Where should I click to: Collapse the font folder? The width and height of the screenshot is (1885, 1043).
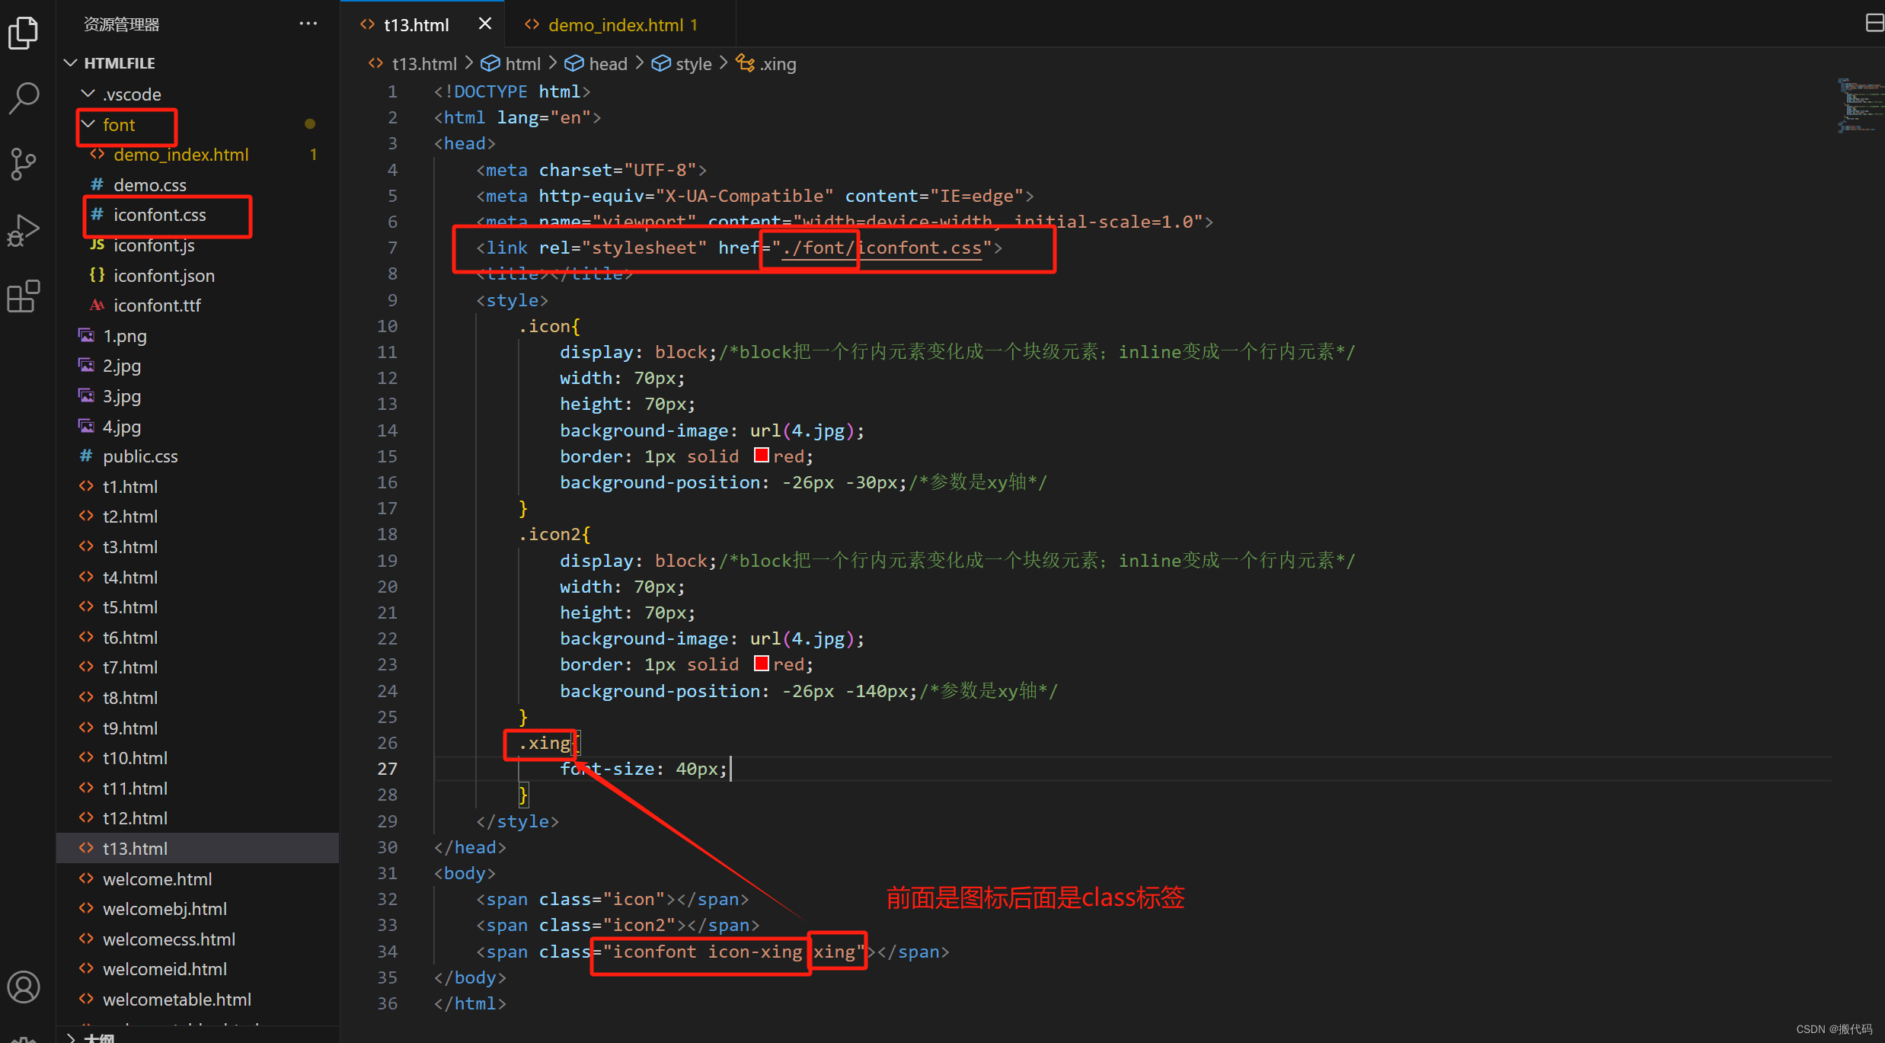point(198,125)
